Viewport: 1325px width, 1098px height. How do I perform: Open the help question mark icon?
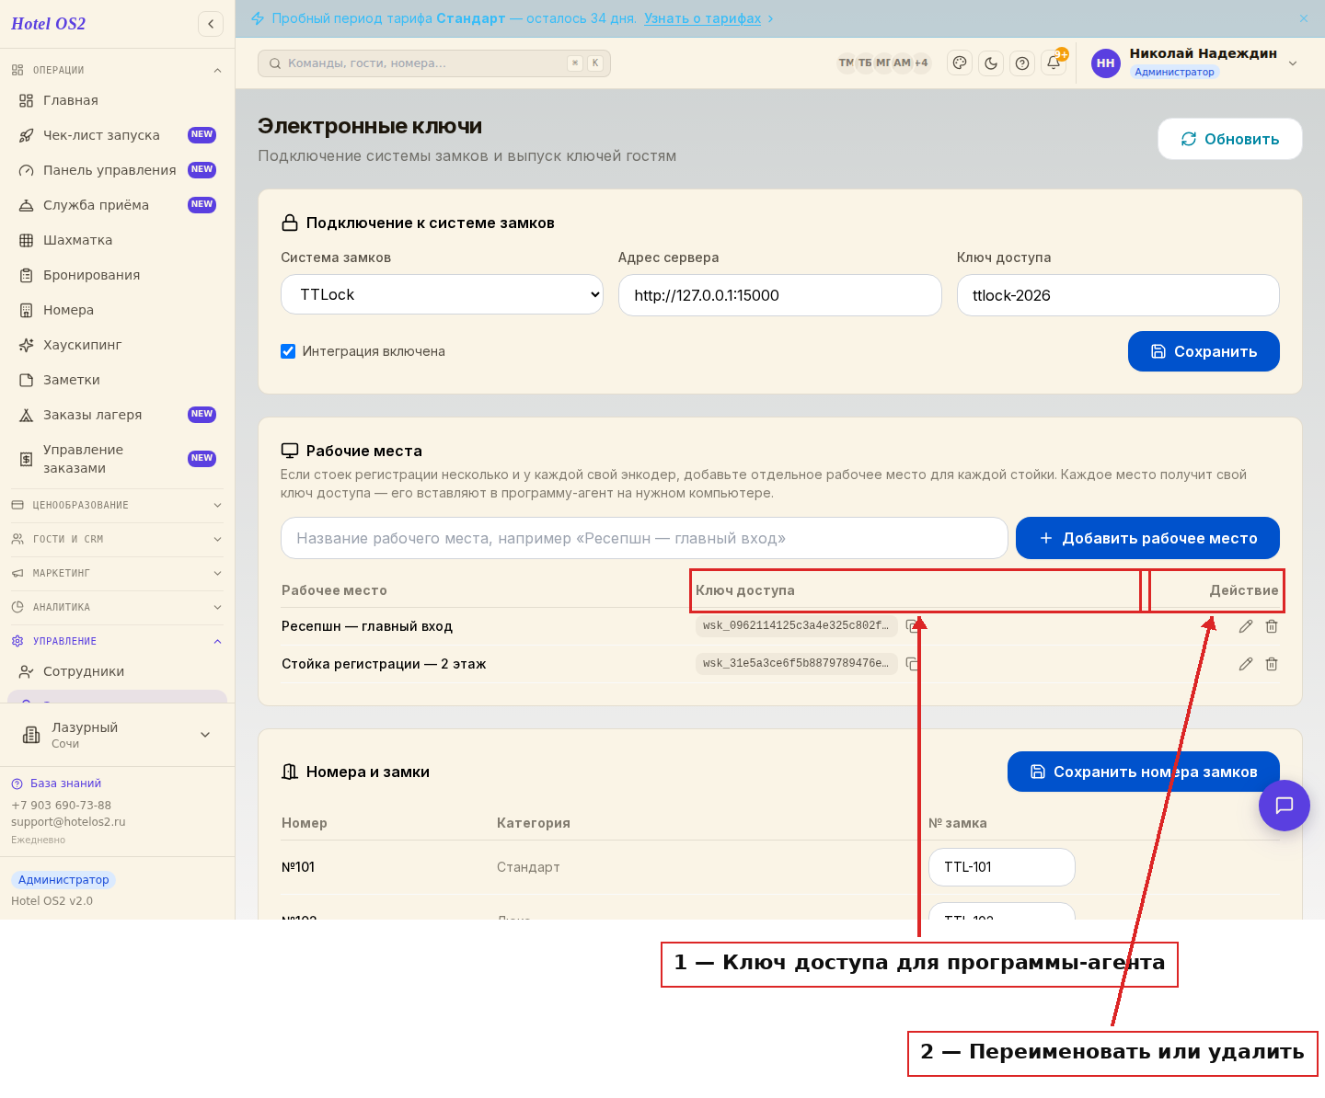(x=1022, y=63)
